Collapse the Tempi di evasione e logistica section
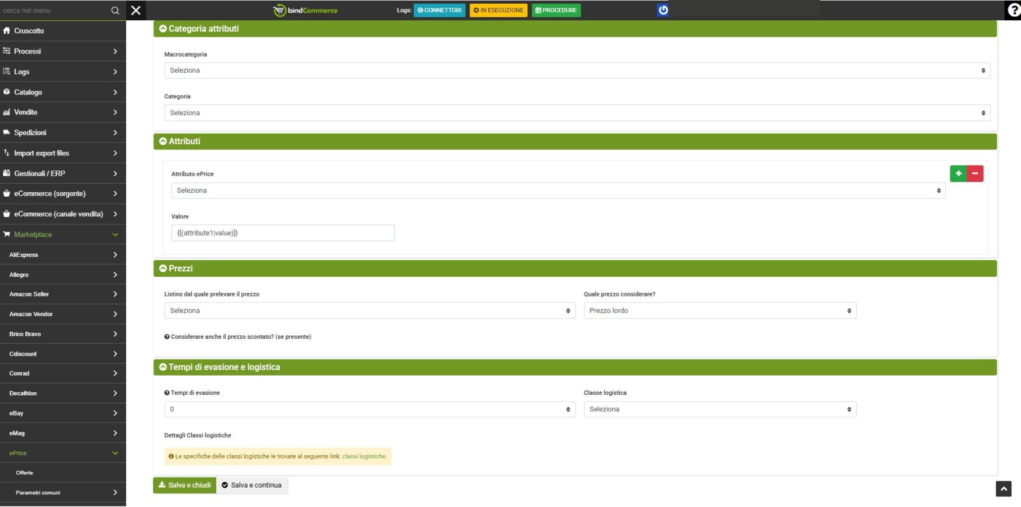This screenshot has width=1021, height=507. [163, 368]
